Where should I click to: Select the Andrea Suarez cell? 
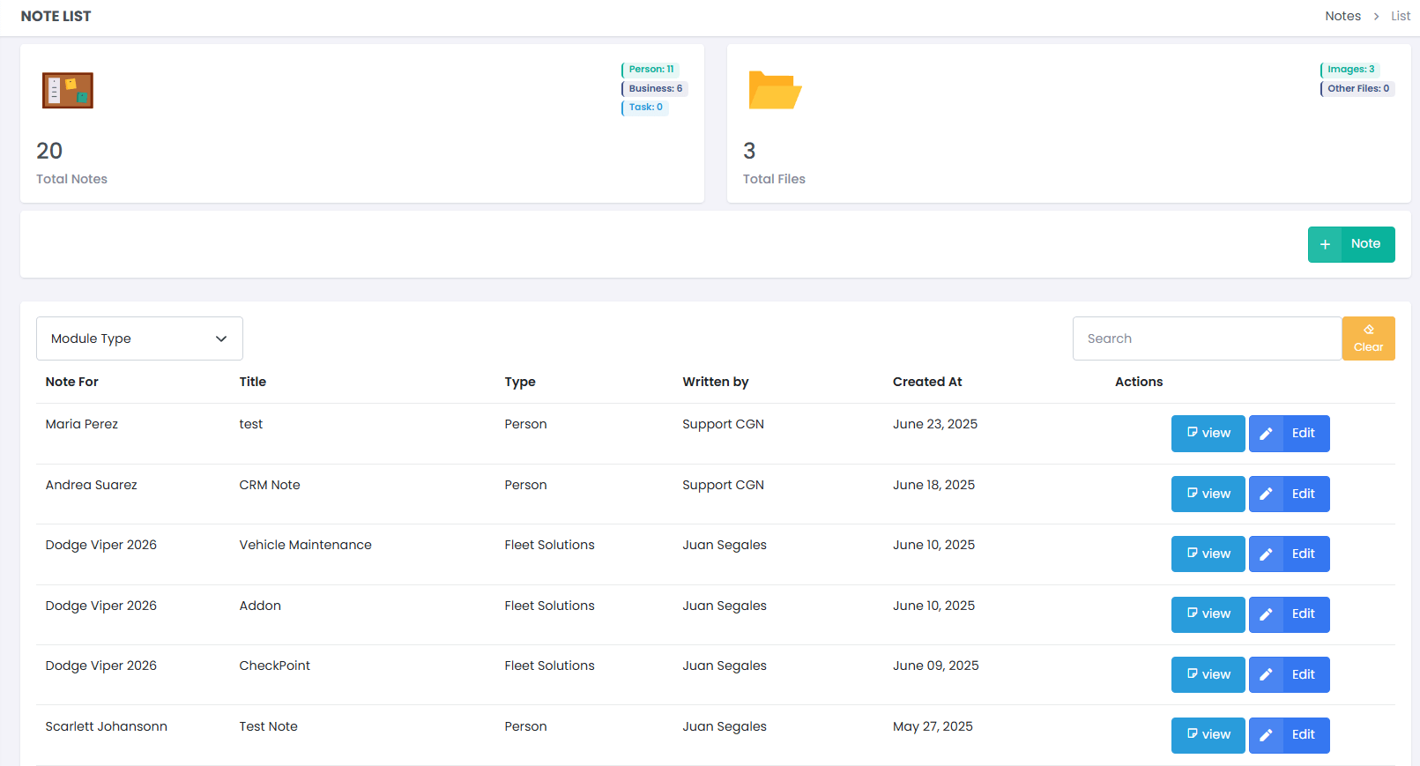coord(92,485)
